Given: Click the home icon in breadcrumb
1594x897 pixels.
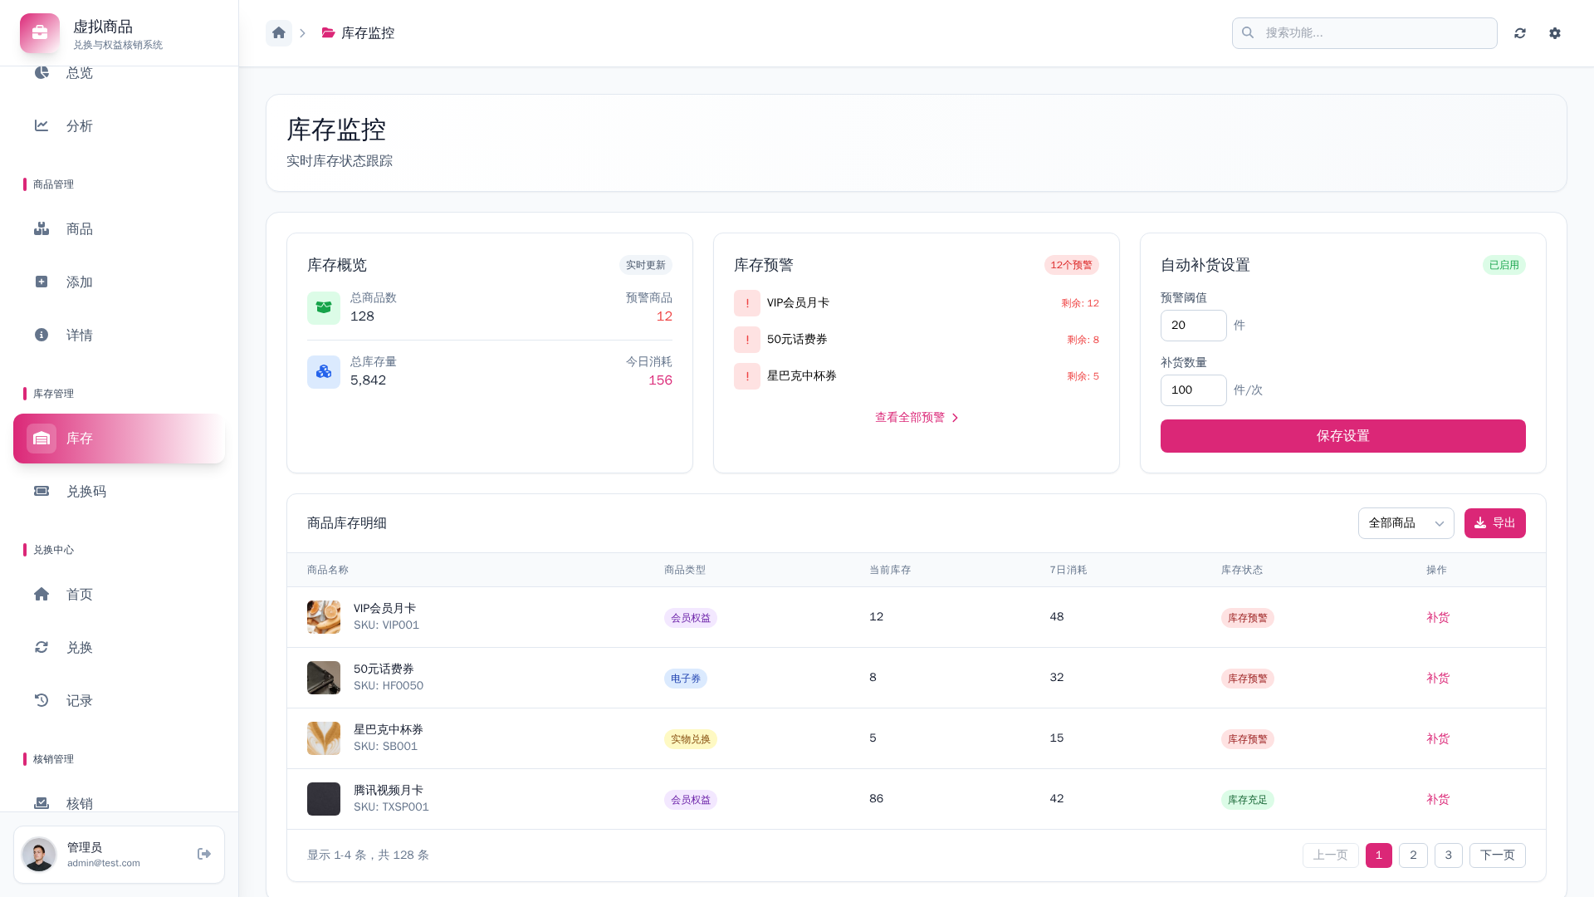Looking at the screenshot, I should [279, 33].
